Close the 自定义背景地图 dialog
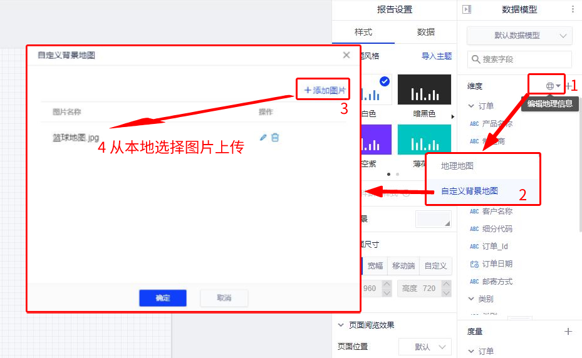Image resolution: width=582 pixels, height=358 pixels. pyautogui.click(x=346, y=55)
